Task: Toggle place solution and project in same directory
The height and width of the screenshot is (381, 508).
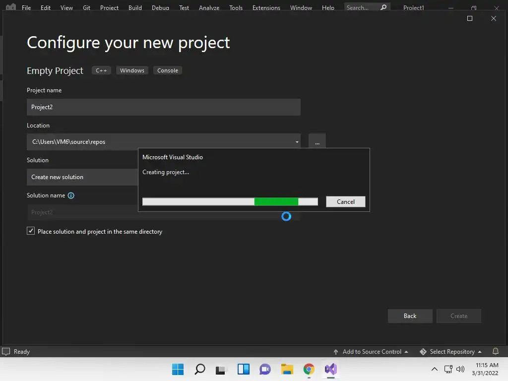Action: pos(31,231)
